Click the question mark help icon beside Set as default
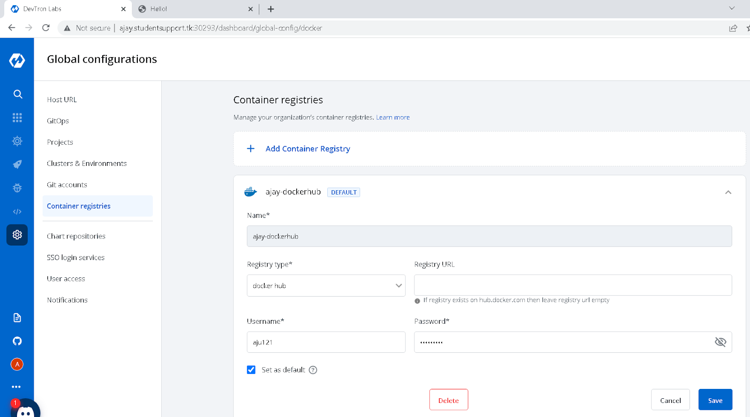The image size is (750, 417). click(313, 370)
